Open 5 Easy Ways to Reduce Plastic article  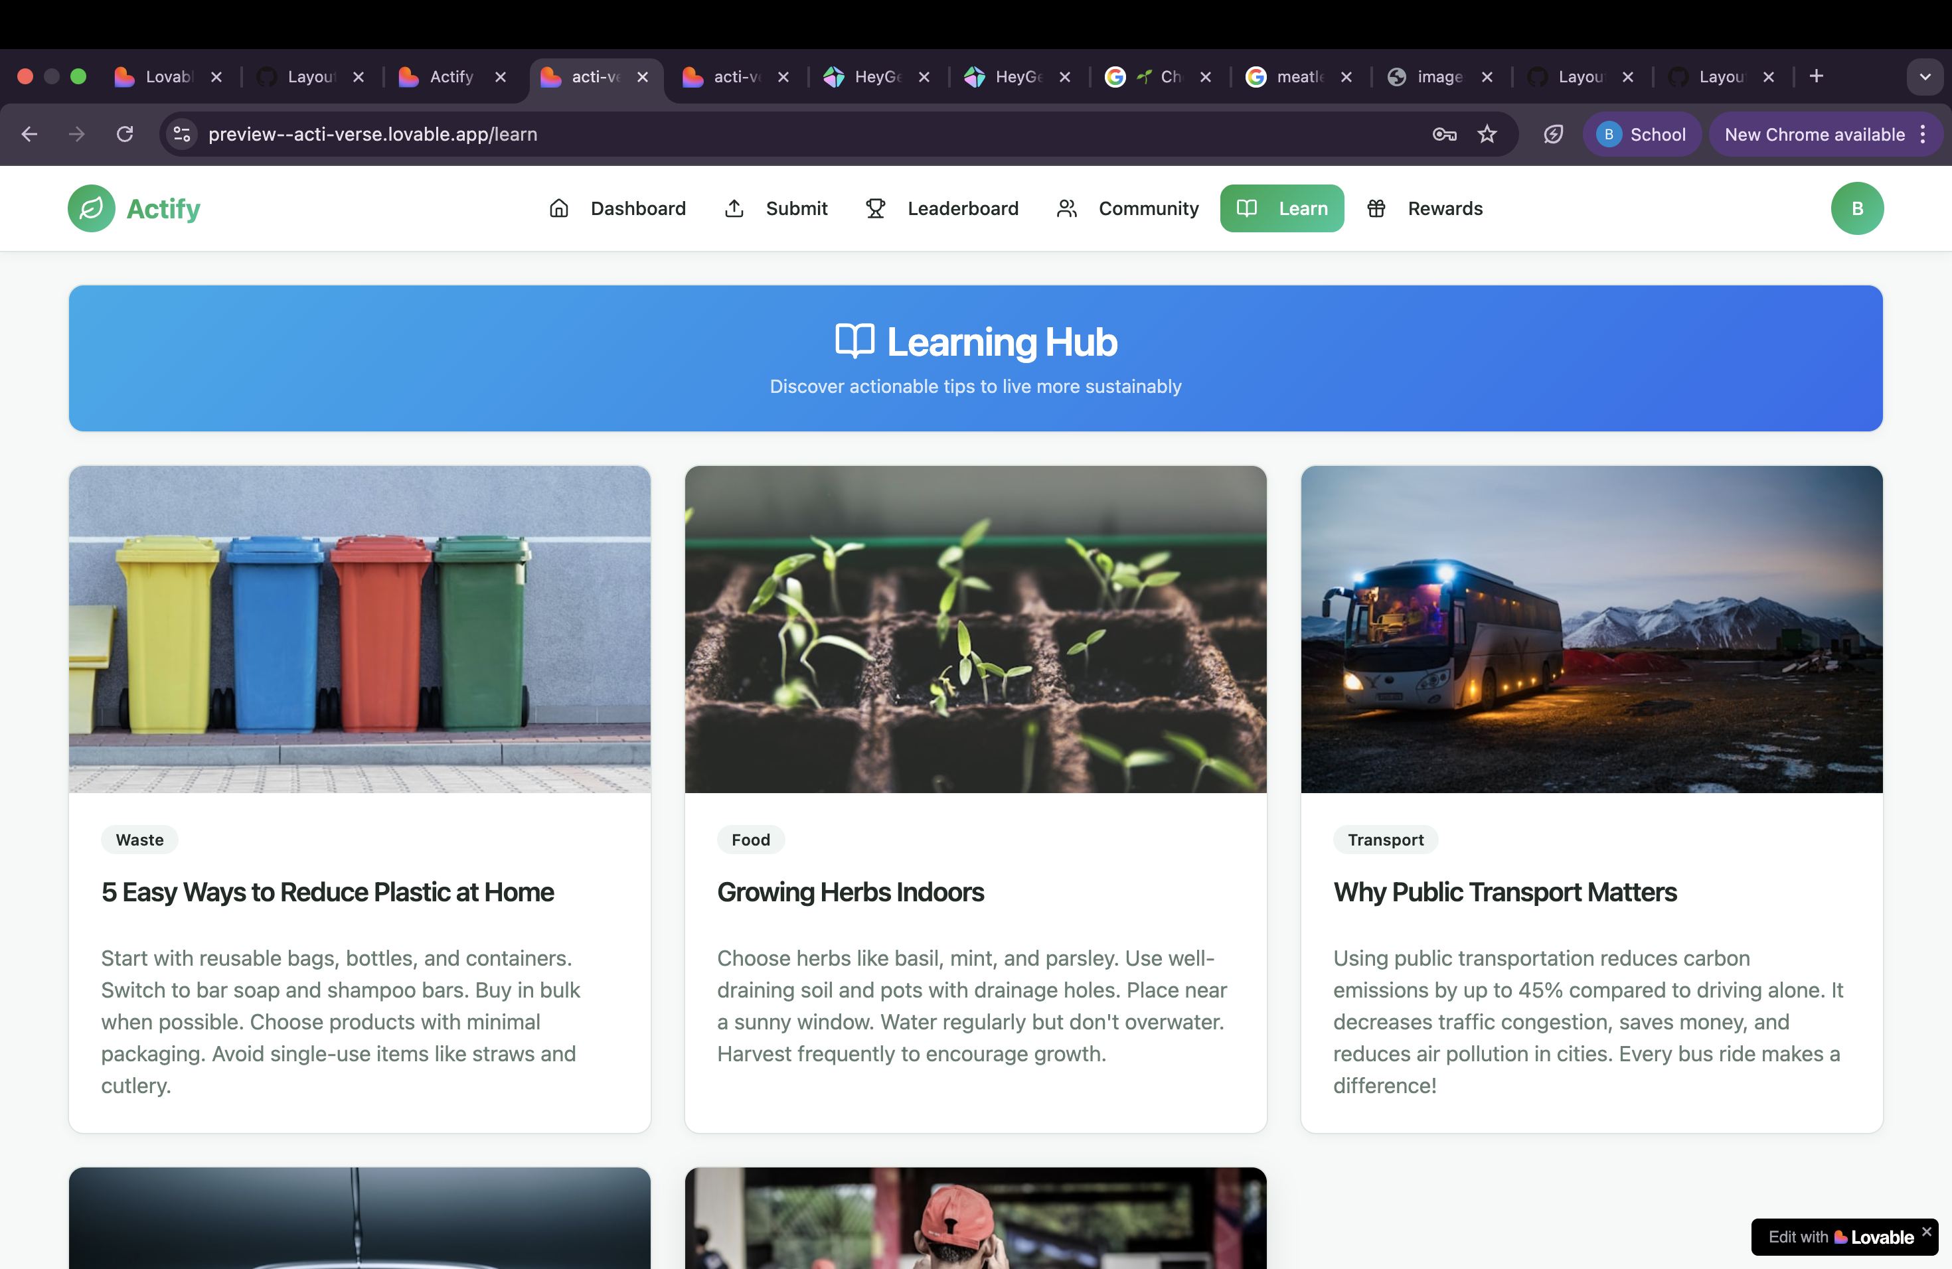click(327, 891)
